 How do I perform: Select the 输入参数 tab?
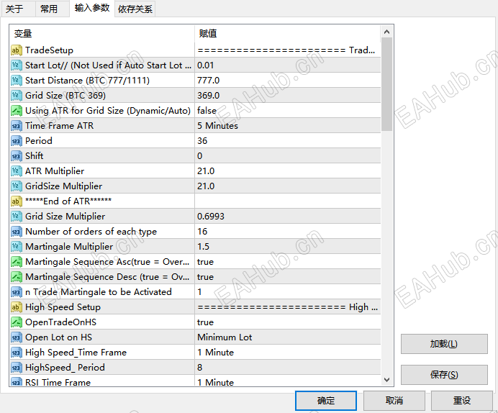pos(92,8)
